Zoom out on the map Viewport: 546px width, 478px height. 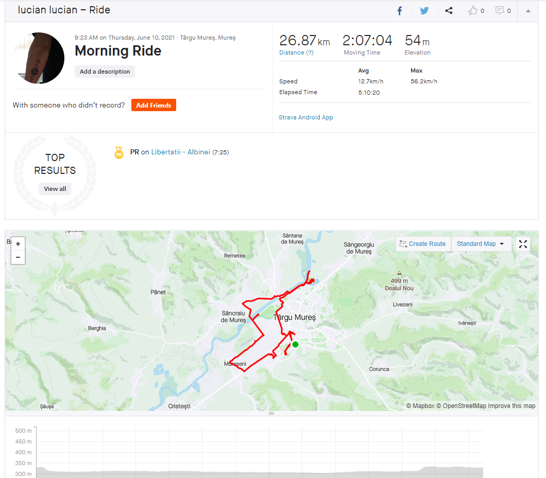pos(18,257)
